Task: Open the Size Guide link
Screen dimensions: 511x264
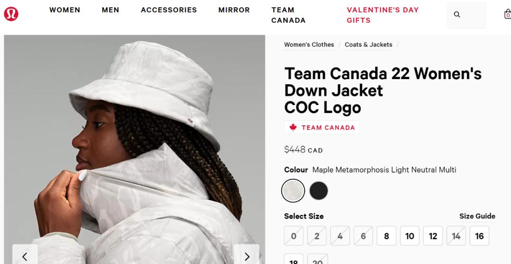Action: (x=477, y=216)
